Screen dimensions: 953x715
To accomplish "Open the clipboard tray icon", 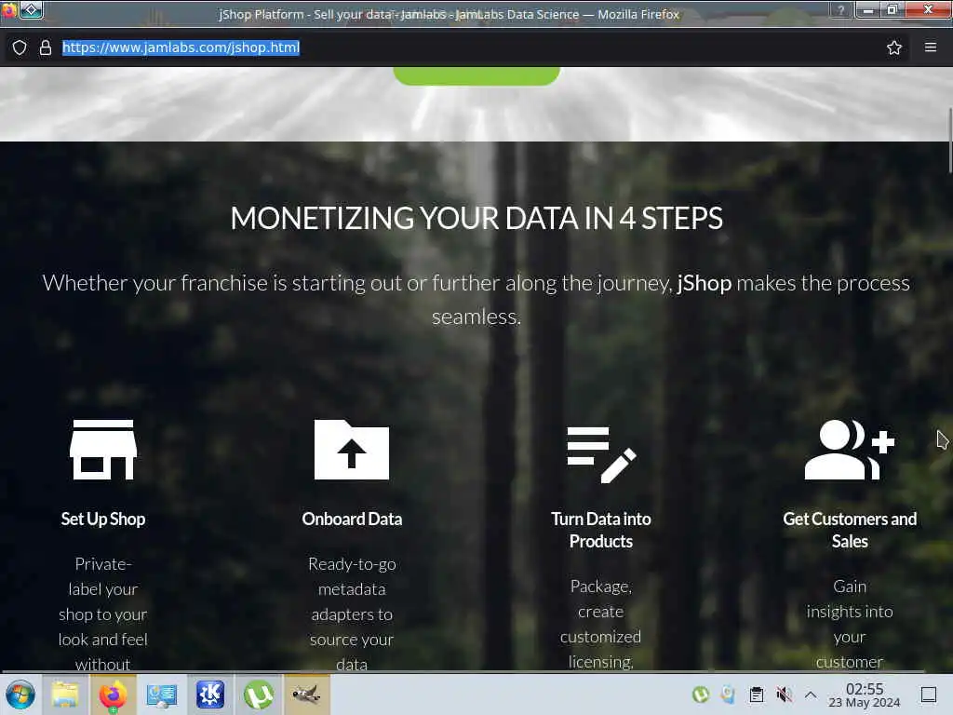I will (x=757, y=695).
